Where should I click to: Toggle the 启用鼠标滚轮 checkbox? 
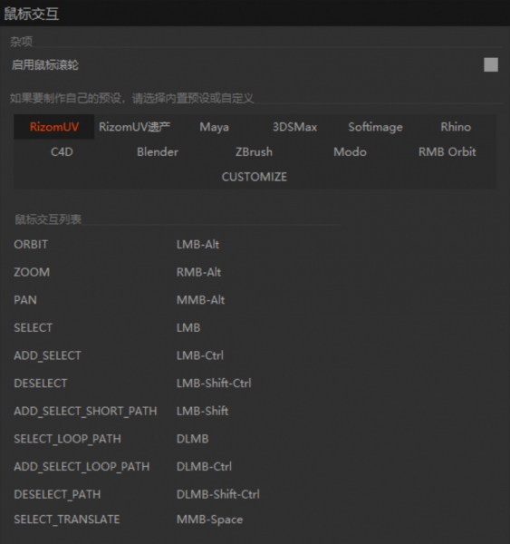pyautogui.click(x=491, y=65)
